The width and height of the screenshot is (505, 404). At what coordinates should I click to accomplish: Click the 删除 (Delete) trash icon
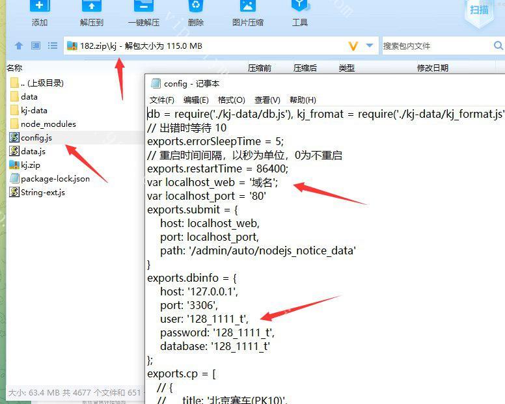click(195, 7)
